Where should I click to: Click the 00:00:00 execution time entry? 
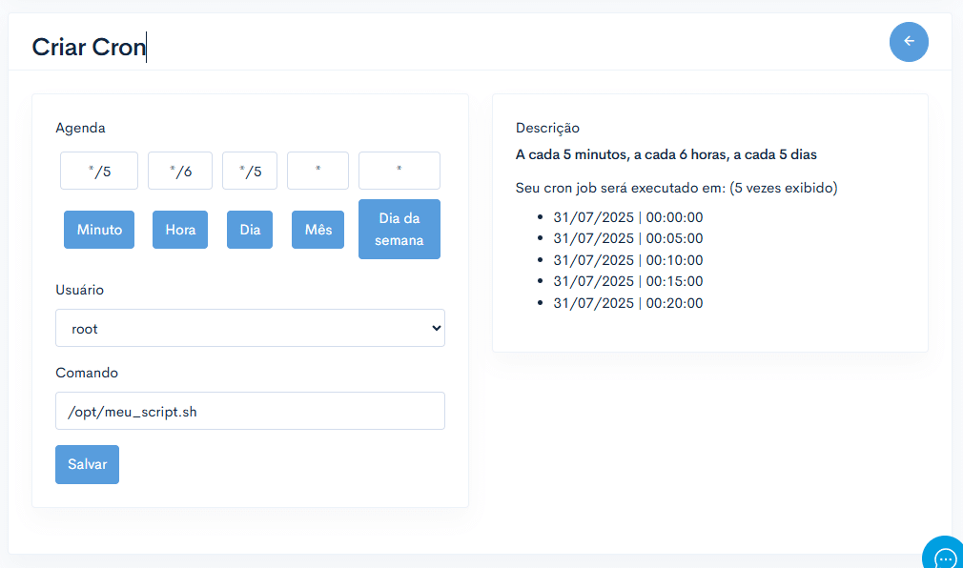[x=627, y=217]
